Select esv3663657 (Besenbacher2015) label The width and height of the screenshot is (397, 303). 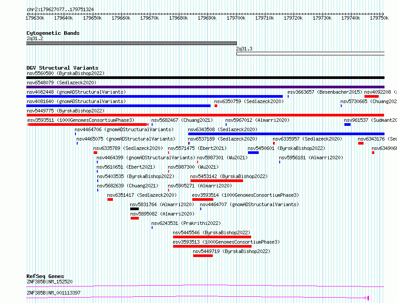tap(325, 92)
